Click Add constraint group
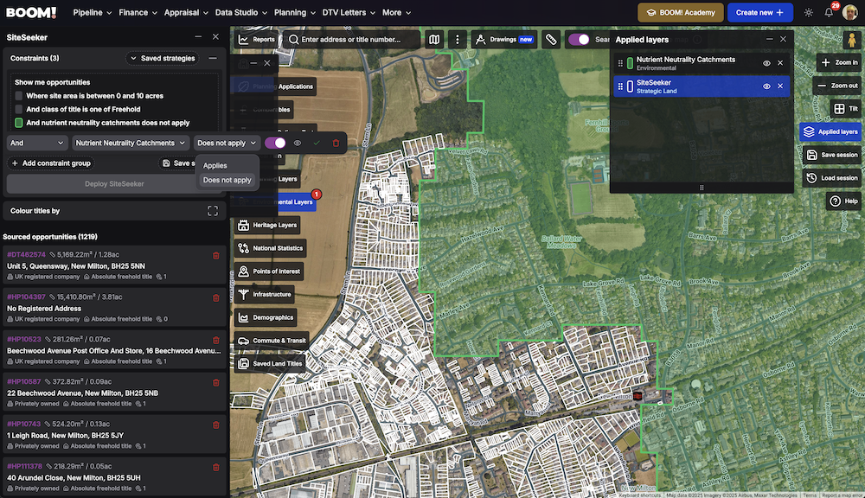 [51, 163]
